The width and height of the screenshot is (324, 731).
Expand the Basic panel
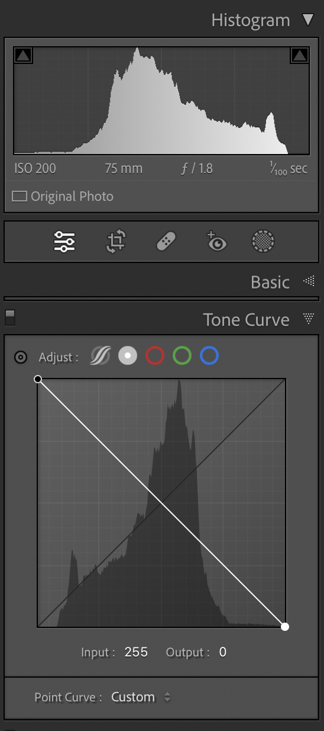(x=309, y=282)
